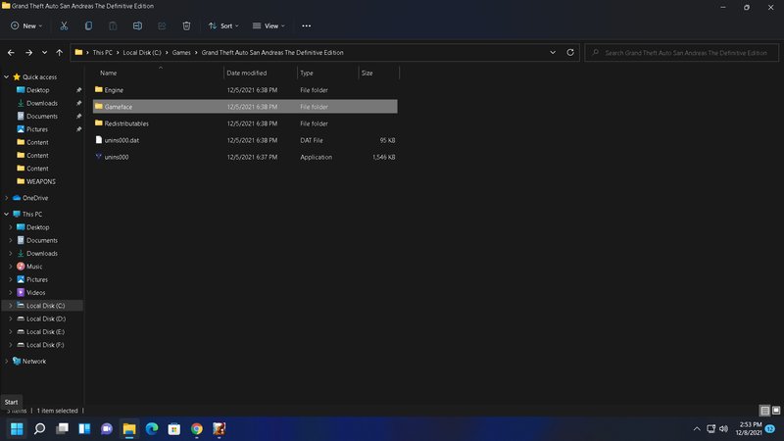Click the Paste icon in toolbar

point(113,26)
